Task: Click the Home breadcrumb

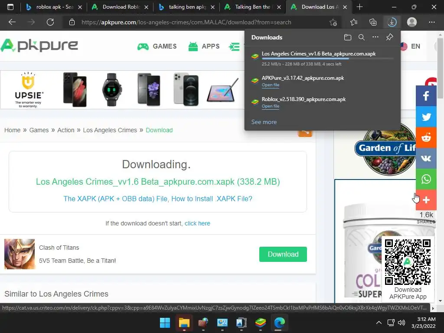Action: point(12,130)
